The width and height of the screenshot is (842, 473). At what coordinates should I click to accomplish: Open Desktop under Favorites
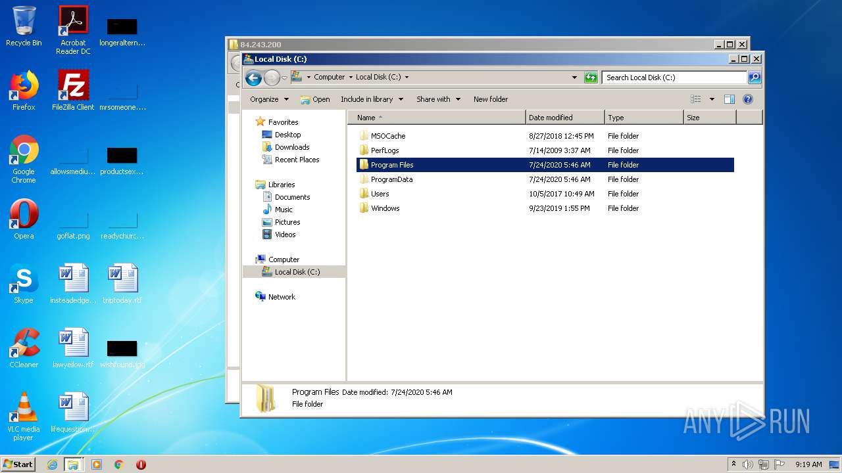287,135
